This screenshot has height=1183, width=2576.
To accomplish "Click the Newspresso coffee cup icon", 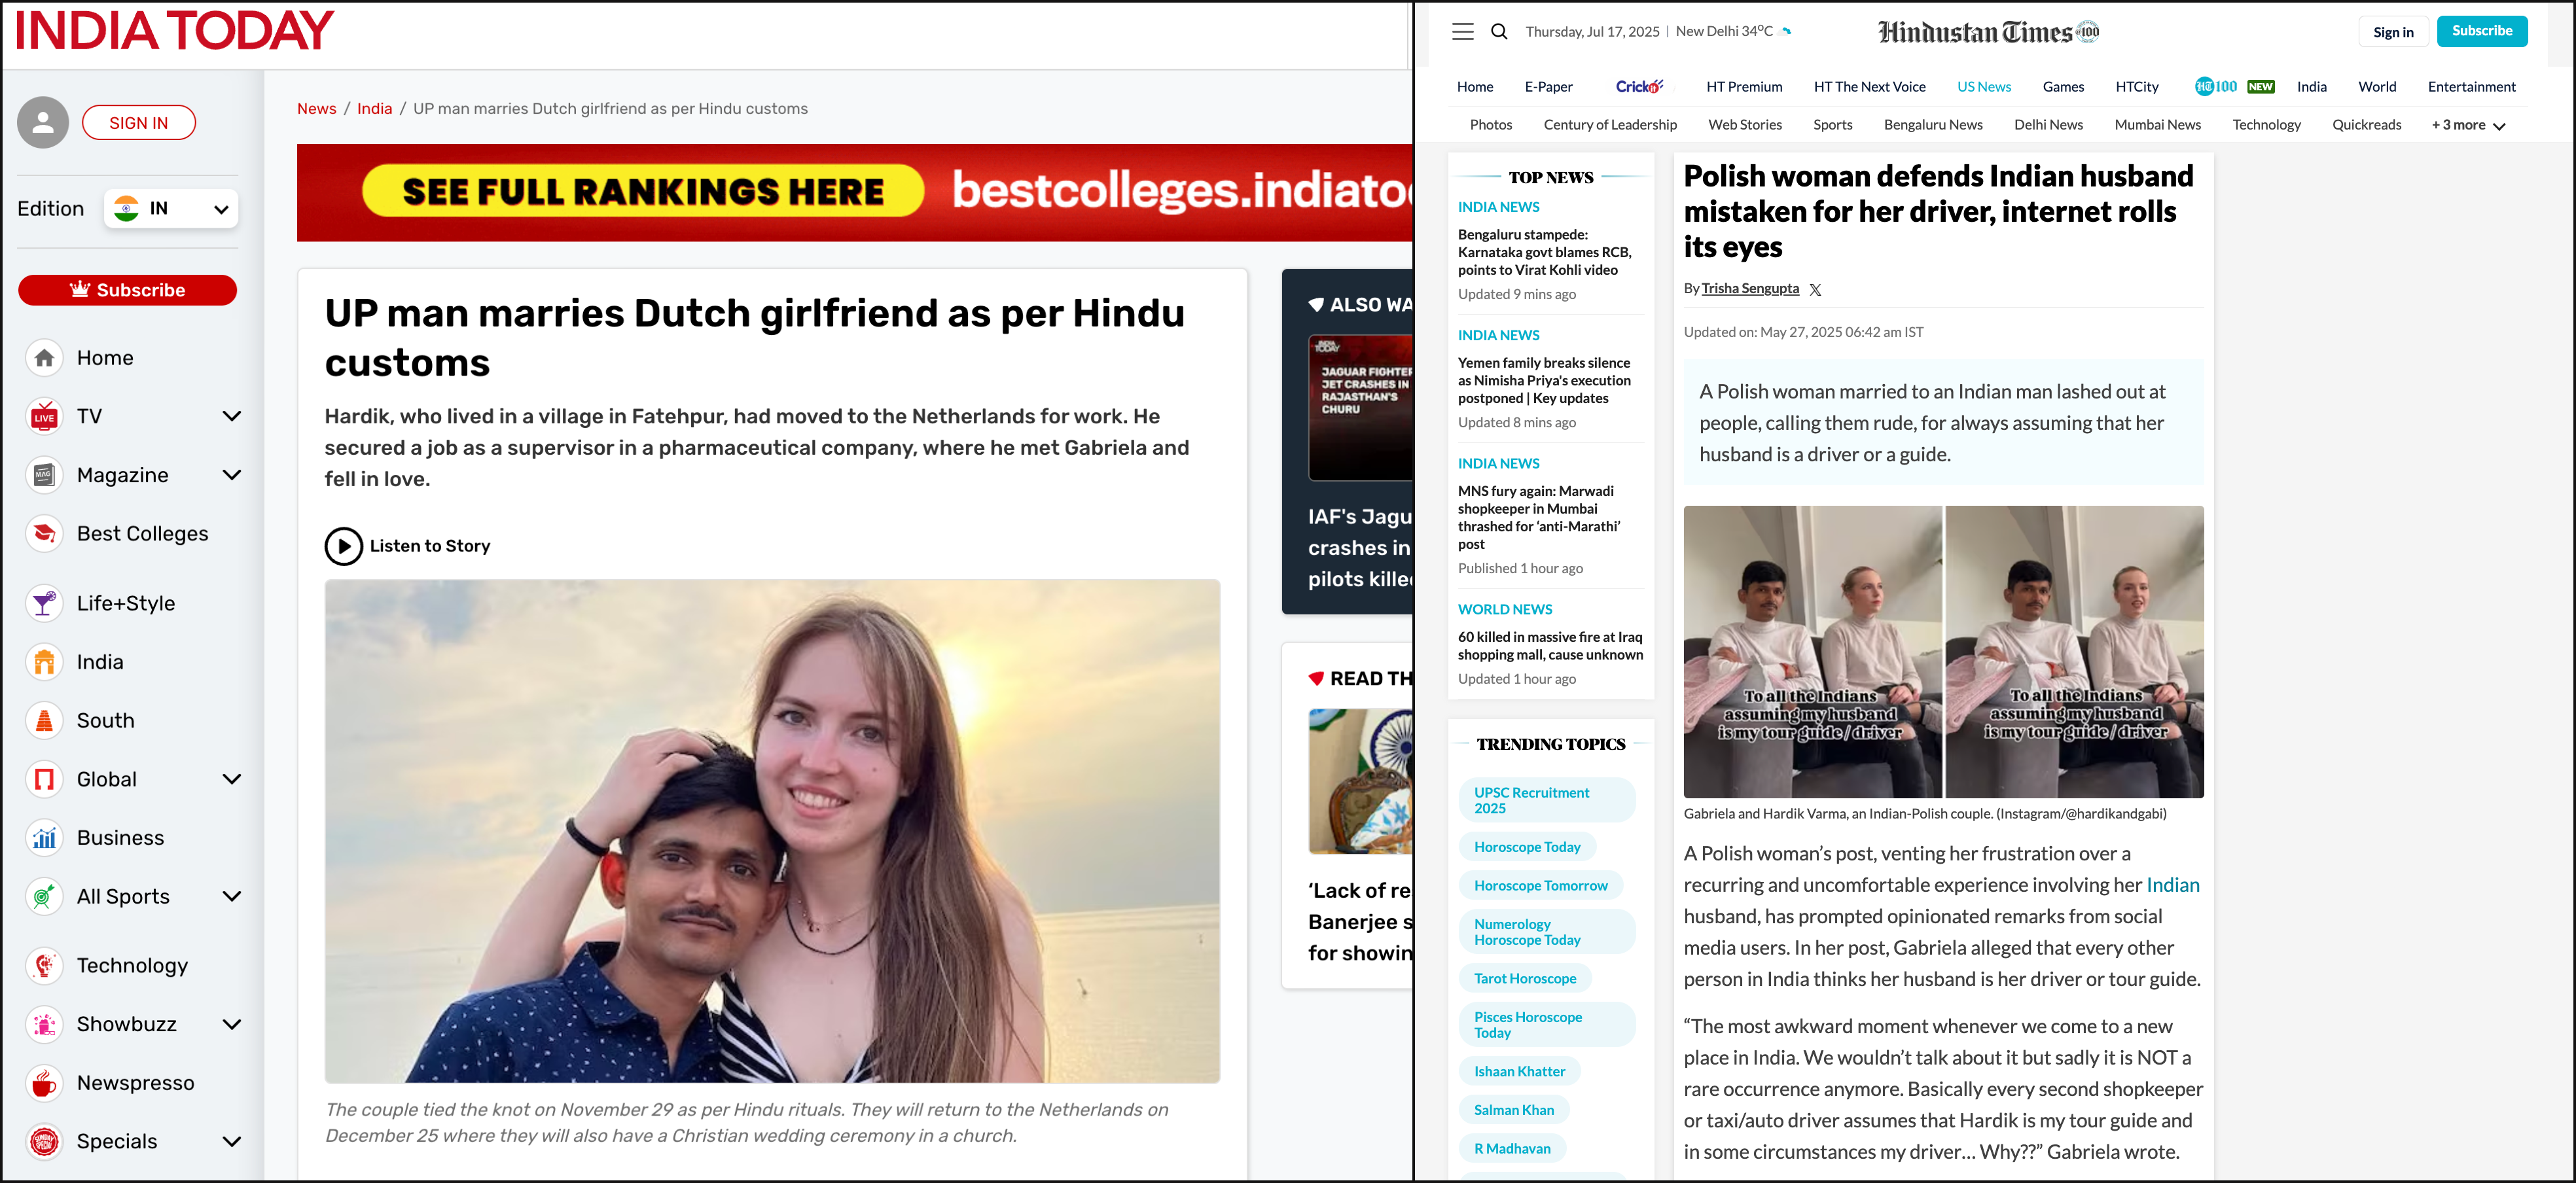I will tap(44, 1083).
